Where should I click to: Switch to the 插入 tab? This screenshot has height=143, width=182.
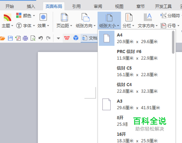point(31,6)
